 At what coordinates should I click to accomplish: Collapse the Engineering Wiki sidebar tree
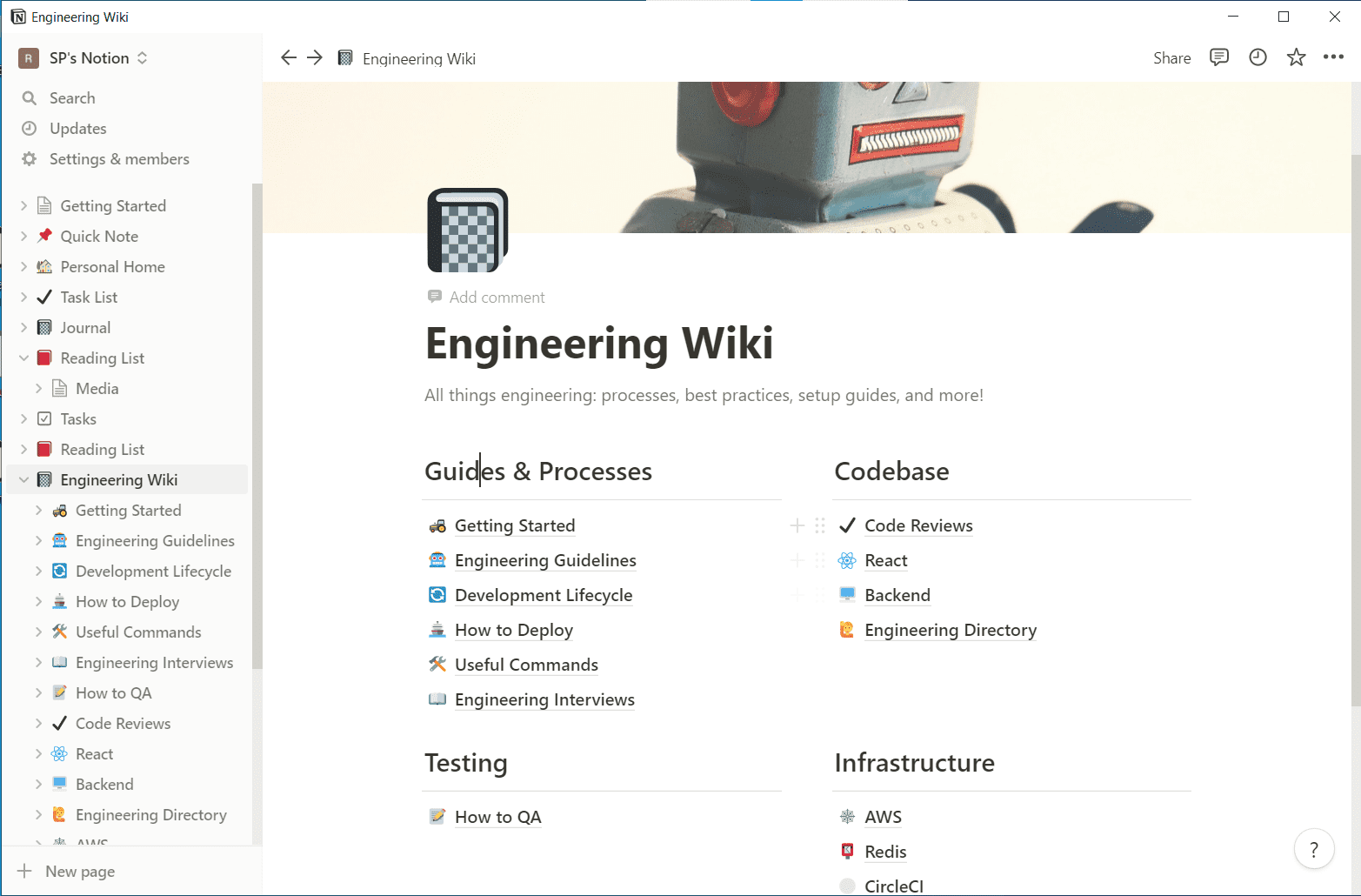click(x=24, y=480)
